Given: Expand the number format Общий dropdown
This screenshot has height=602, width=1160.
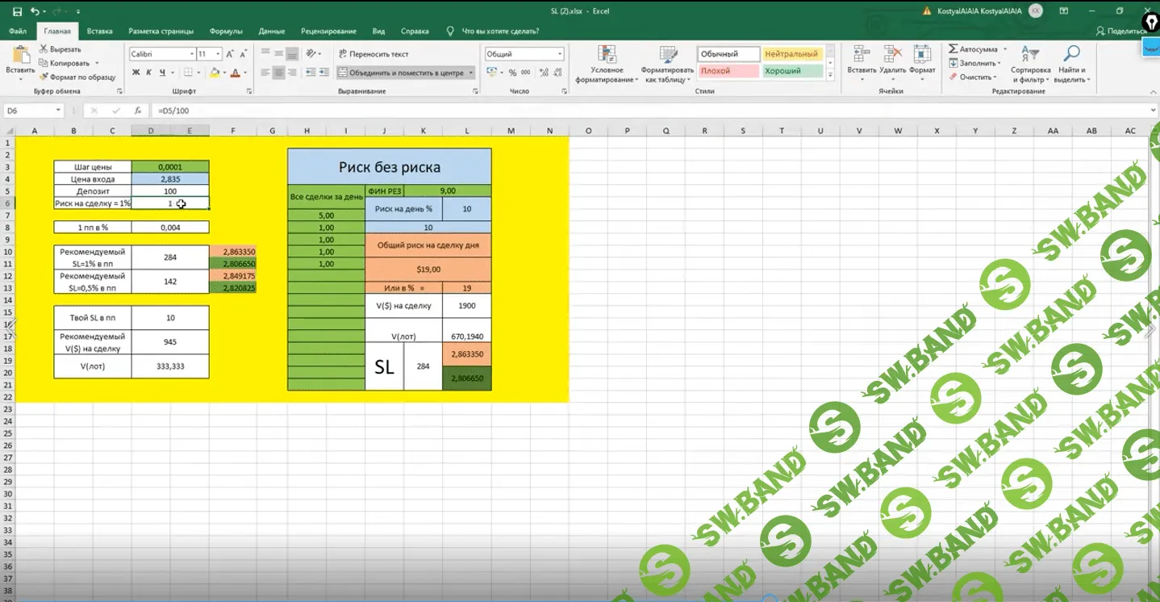Looking at the screenshot, I should coord(560,54).
